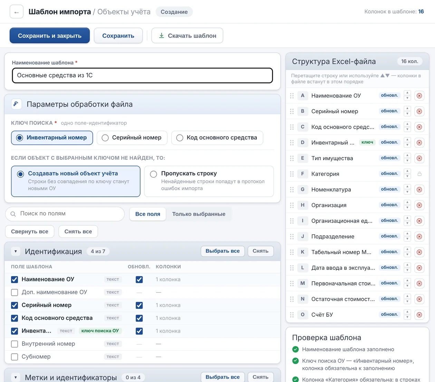Image resolution: width=435 pixels, height=382 pixels.
Task: Click Выбрать все in the Идентификация section
Action: pyautogui.click(x=223, y=251)
